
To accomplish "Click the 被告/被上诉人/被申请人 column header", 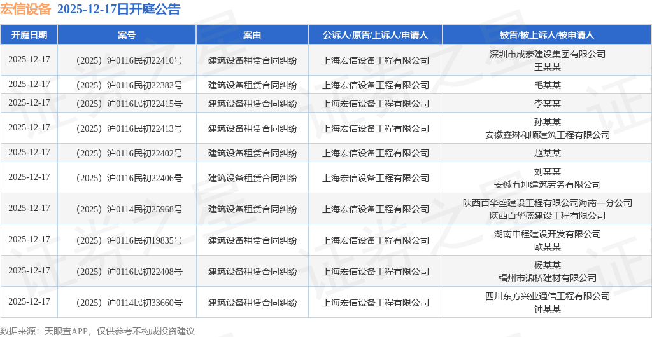I will point(547,35).
